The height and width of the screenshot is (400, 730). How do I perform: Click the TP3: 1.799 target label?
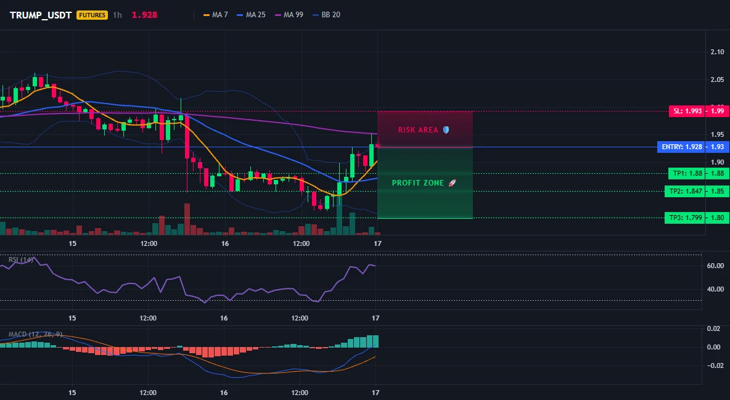click(685, 218)
